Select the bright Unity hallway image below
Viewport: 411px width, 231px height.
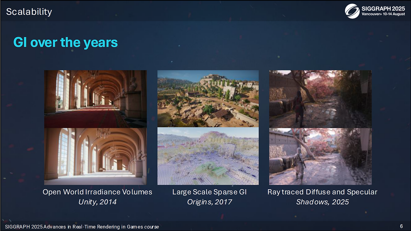click(95, 156)
